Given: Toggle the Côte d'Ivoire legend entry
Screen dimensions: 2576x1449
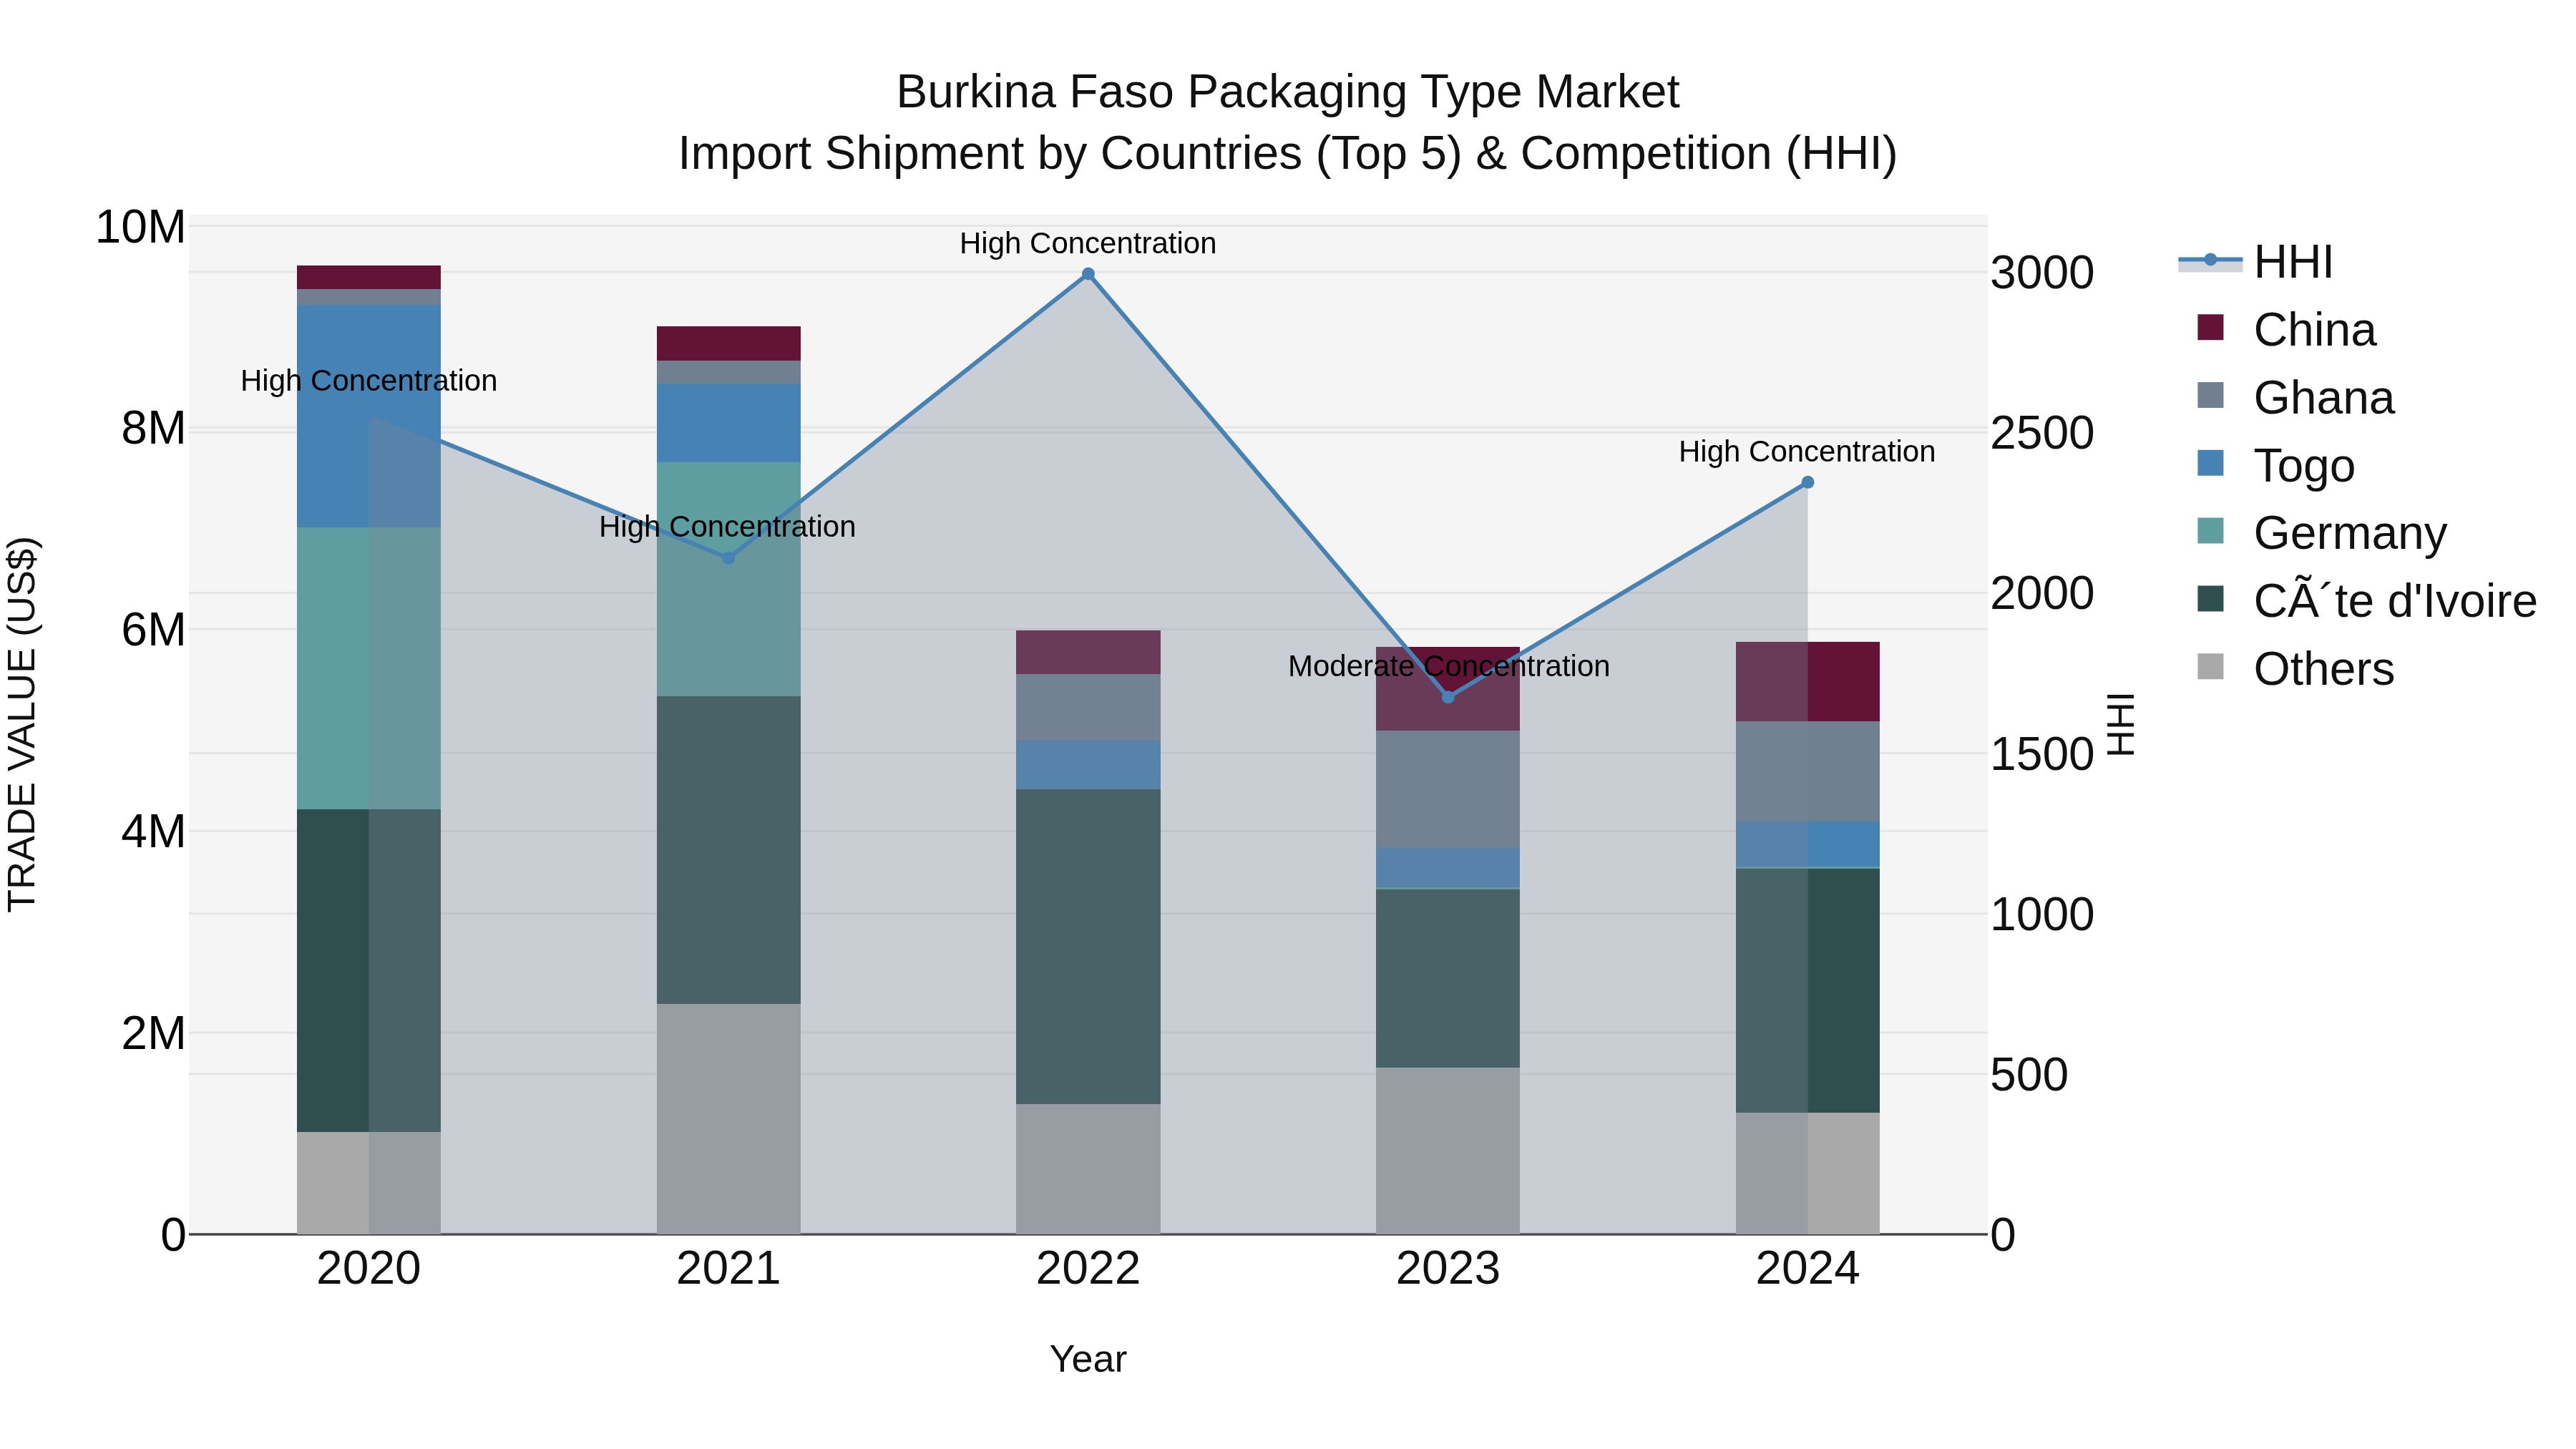Looking at the screenshot, I should tap(2366, 601).
